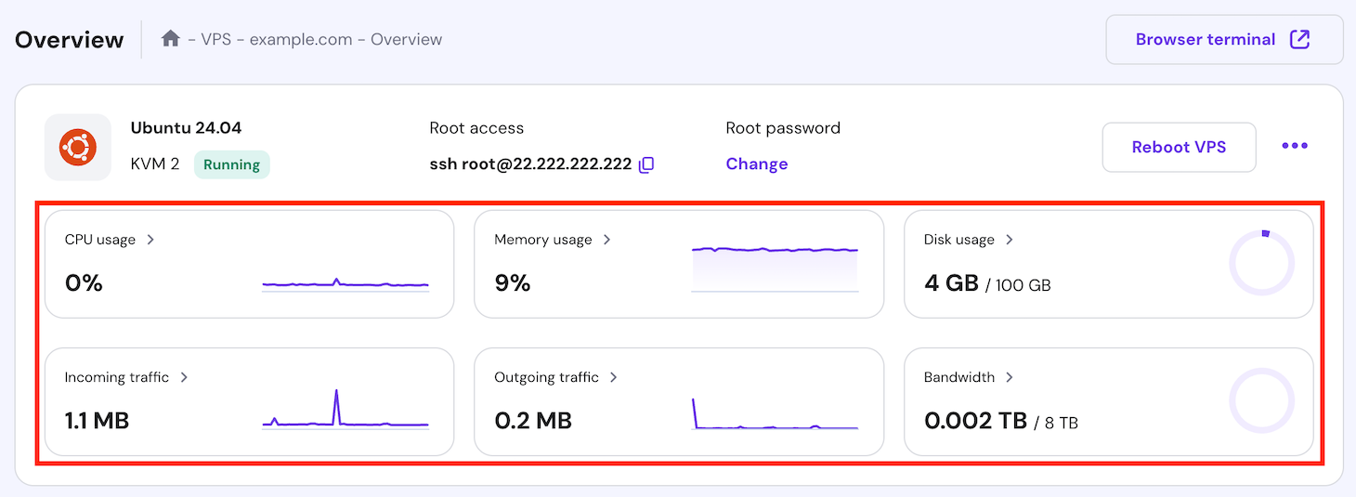Expand the CPU usage chevron

(150, 240)
